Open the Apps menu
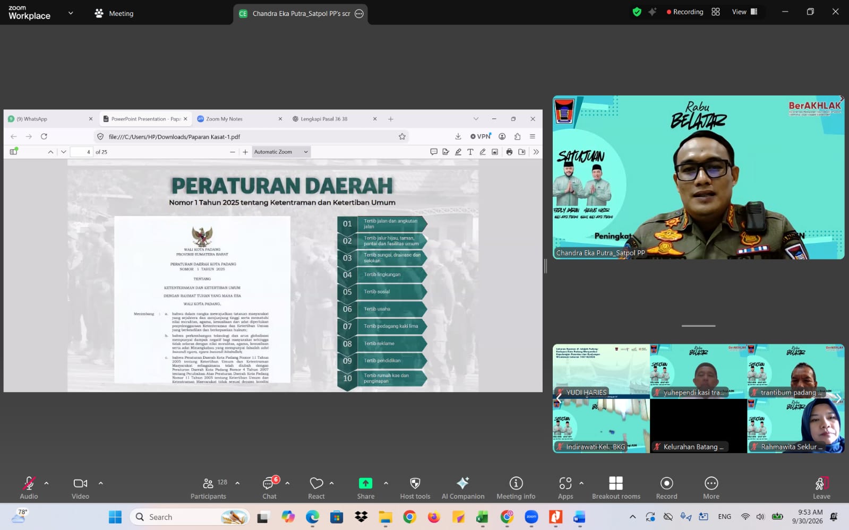Screen dimensions: 849x530 565,488
